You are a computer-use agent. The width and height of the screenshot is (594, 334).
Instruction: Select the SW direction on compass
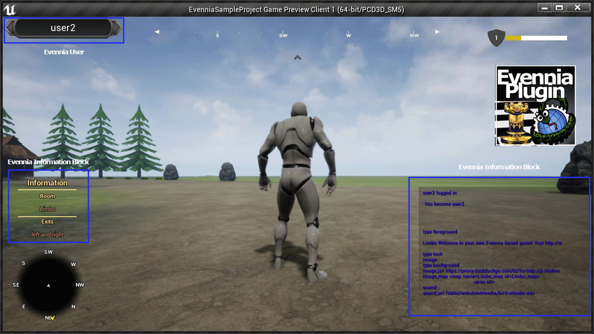point(48,252)
